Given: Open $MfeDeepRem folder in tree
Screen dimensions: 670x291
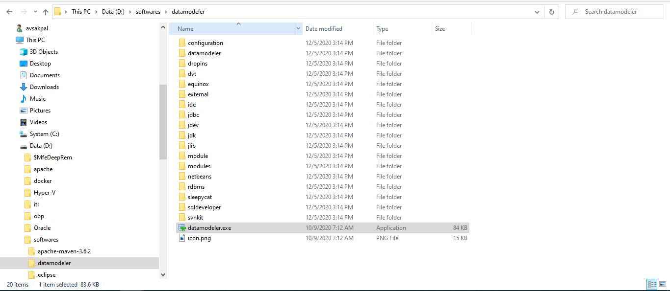Looking at the screenshot, I should point(53,157).
